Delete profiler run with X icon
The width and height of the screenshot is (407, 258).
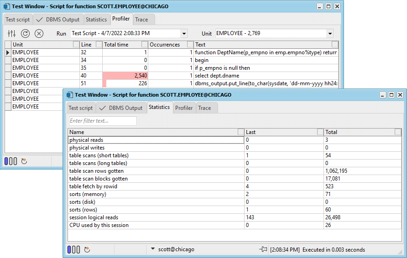[x=39, y=33]
